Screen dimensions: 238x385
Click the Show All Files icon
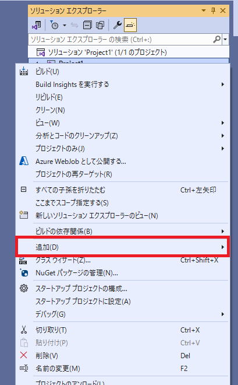pyautogui.click(x=100, y=25)
